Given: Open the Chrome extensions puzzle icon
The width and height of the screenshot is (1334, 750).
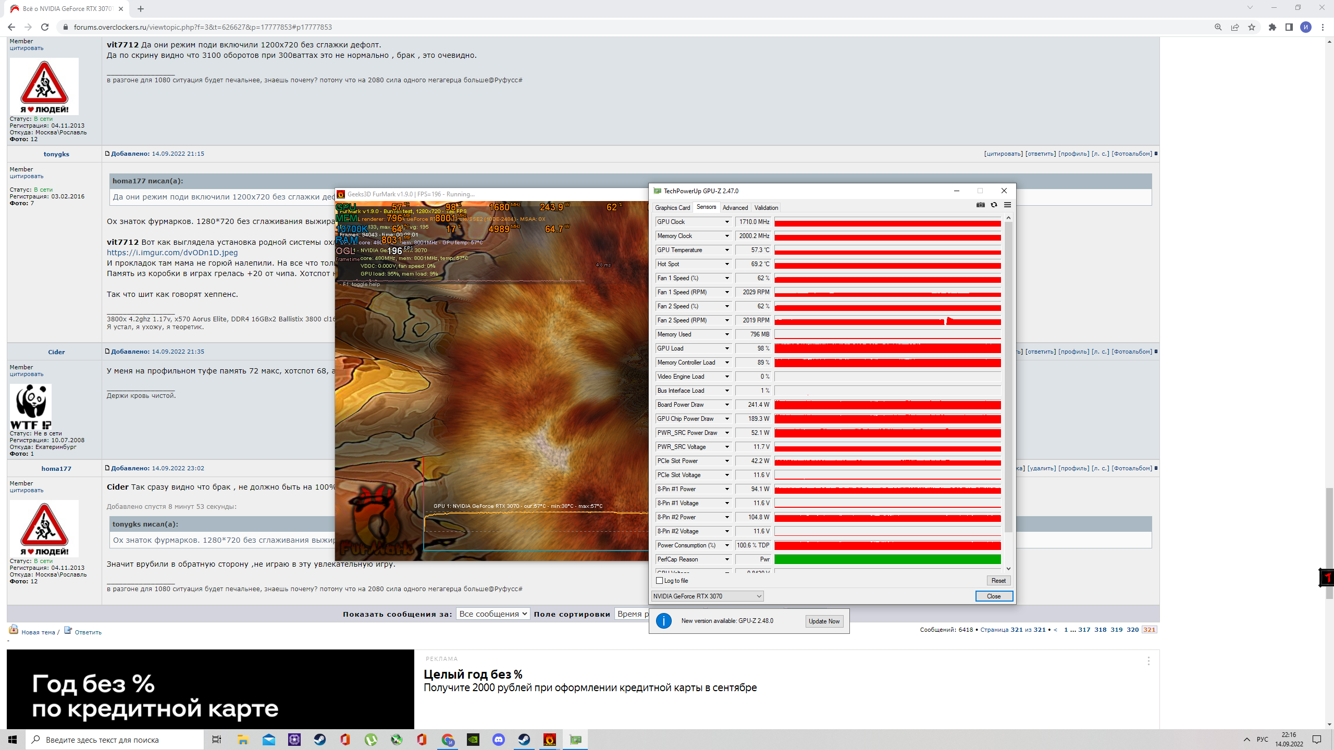Looking at the screenshot, I should (1272, 27).
